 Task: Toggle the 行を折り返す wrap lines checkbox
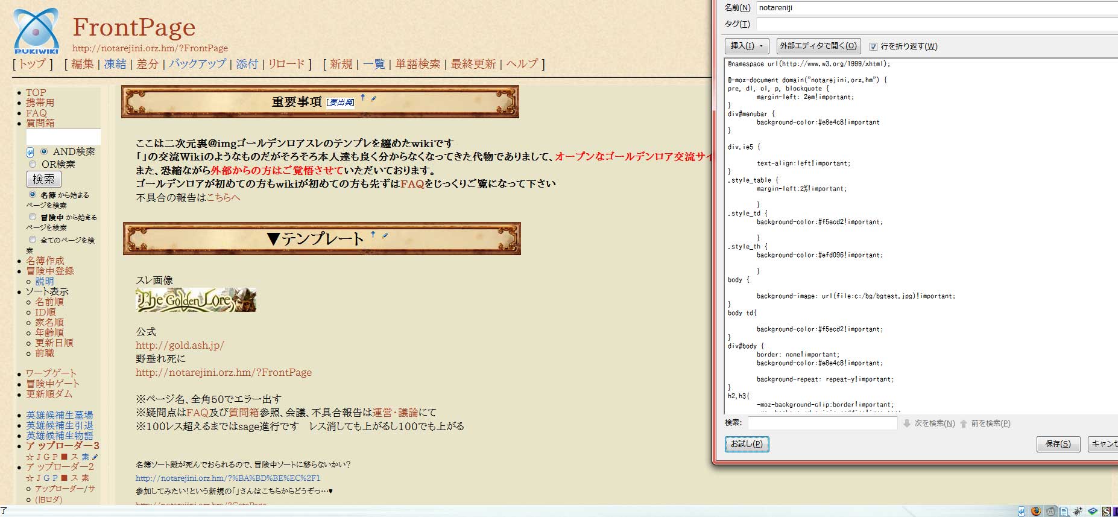(873, 46)
